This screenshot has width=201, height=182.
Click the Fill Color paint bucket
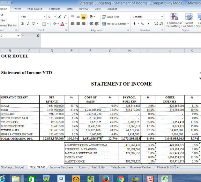point(55,24)
